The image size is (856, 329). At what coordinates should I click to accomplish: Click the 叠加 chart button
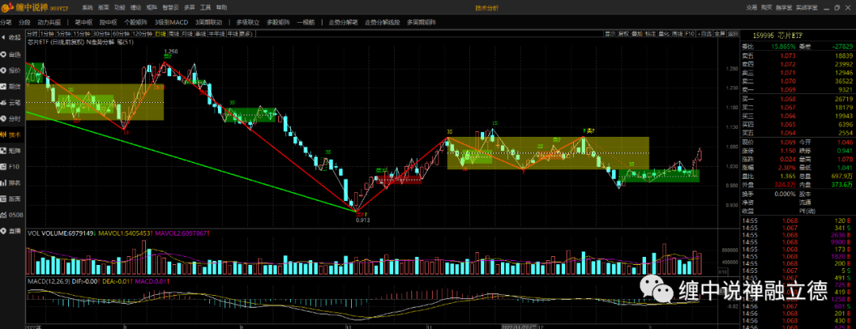637,34
